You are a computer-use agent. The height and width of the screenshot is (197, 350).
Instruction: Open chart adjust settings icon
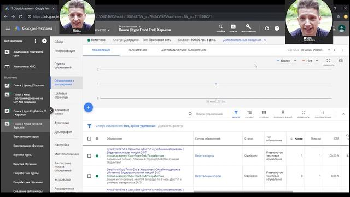coord(341,61)
